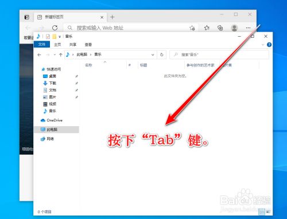
Task: Unpin 图片 via its pin icon
Action: pyautogui.click(x=76, y=97)
